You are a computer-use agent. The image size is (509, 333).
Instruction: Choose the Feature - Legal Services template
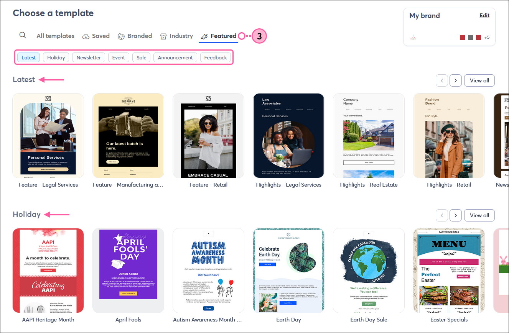click(48, 136)
